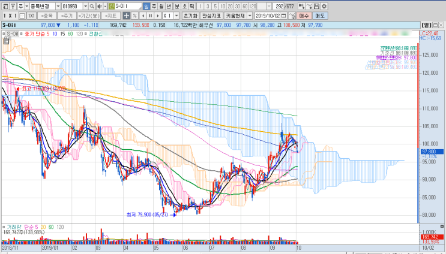446x254 pixels.
Task: Toggle the S-Oil price indicator checkbox
Action: 4,34
